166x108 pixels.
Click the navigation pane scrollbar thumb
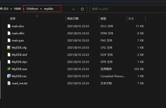[x=0, y=80]
